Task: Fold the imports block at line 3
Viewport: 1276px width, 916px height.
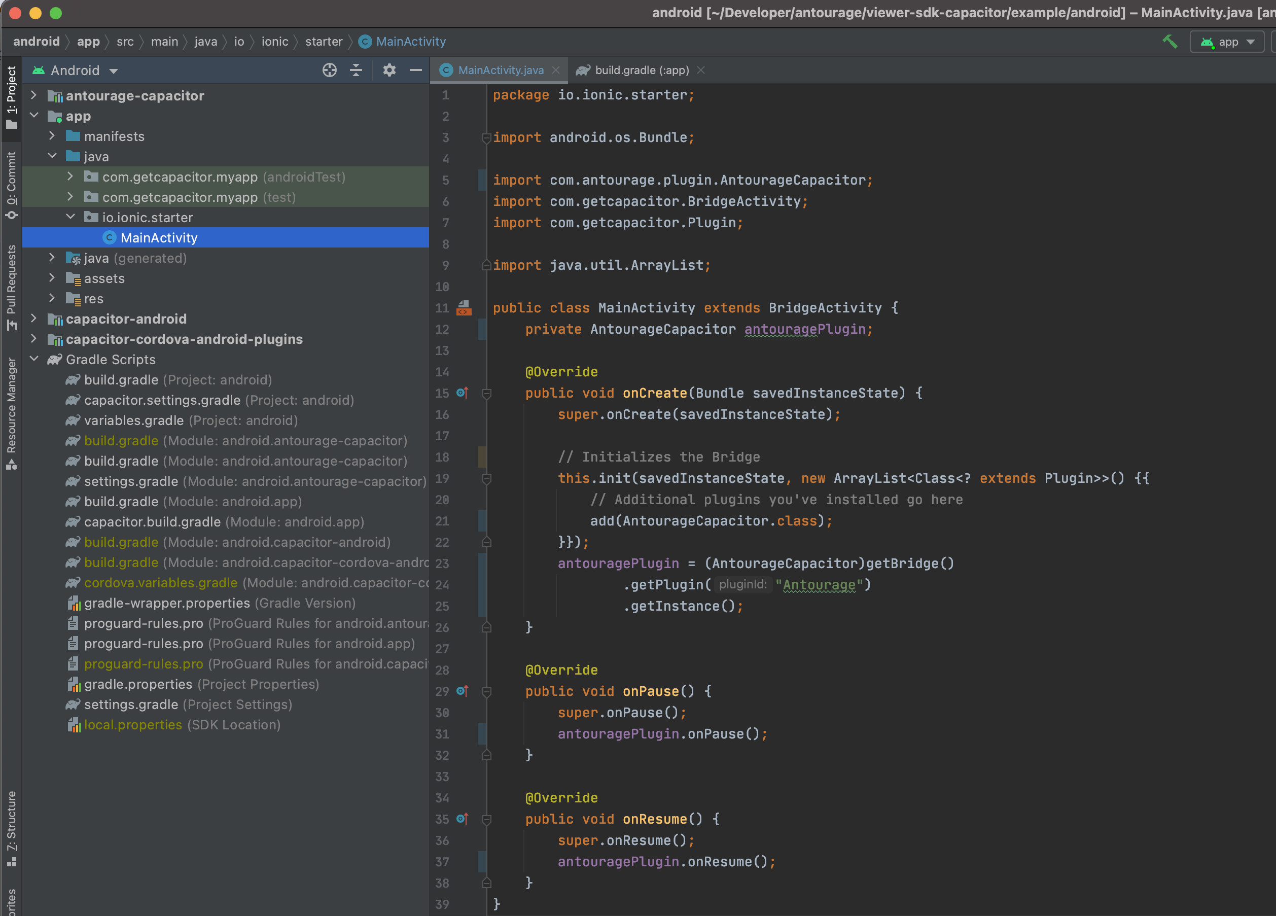Action: pyautogui.click(x=487, y=138)
